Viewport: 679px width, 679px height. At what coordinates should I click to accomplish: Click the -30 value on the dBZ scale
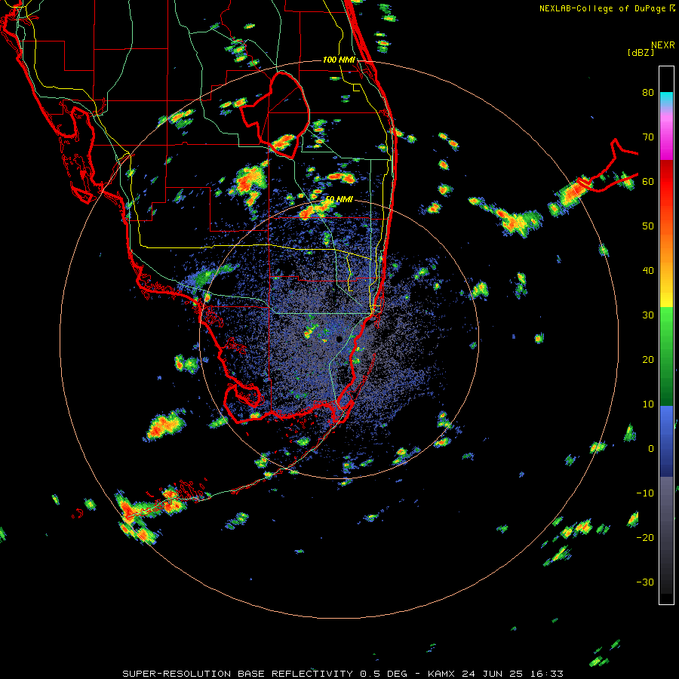tap(645, 582)
